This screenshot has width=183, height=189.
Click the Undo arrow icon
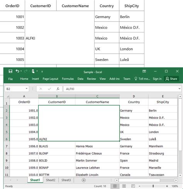point(17,71)
